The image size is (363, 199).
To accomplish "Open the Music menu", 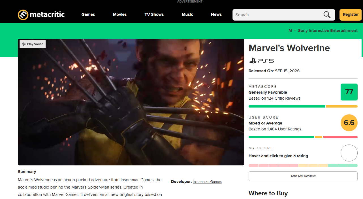I will (187, 14).
